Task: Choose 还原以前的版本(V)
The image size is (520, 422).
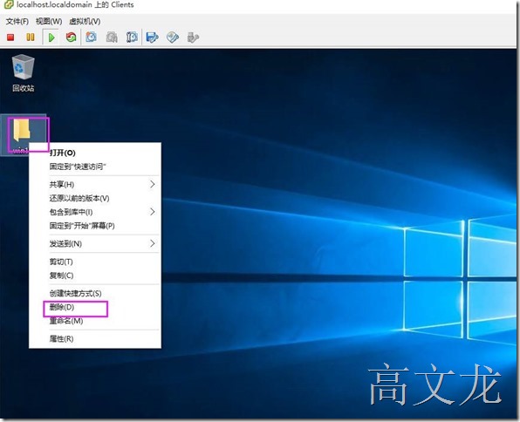Action: pyautogui.click(x=95, y=198)
